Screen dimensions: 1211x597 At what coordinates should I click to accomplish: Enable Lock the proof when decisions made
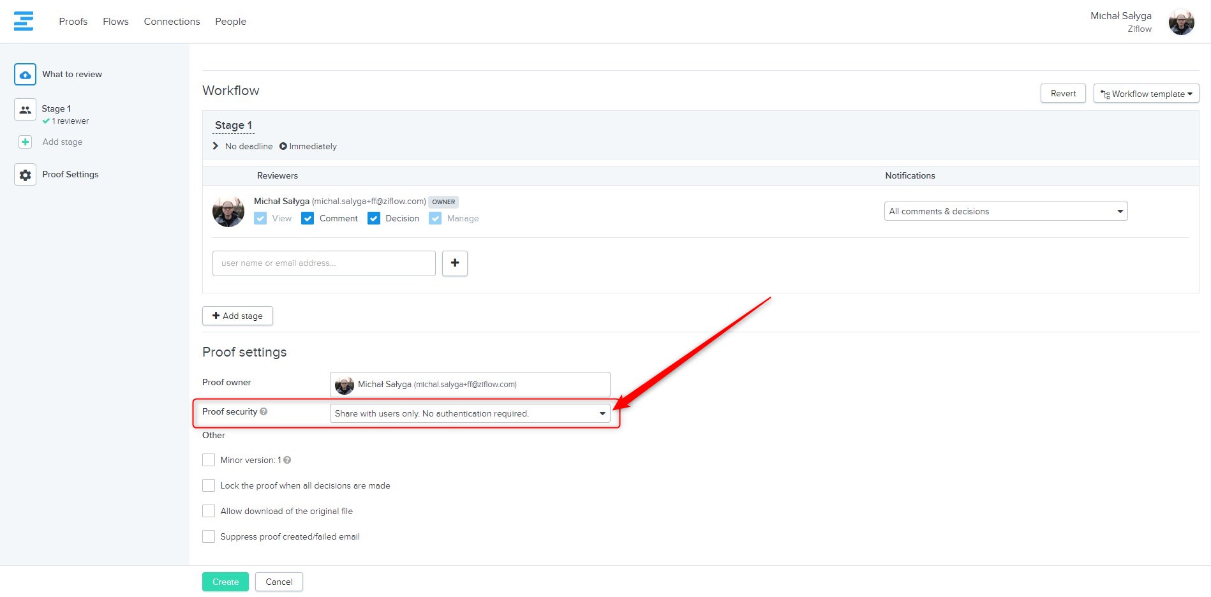[x=209, y=485]
